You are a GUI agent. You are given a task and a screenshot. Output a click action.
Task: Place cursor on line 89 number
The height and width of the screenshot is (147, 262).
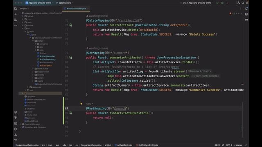66,109
